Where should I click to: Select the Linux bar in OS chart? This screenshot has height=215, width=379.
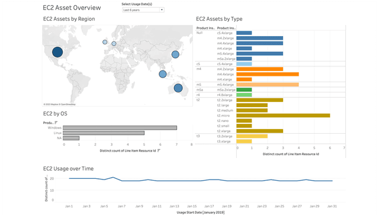click(x=104, y=133)
